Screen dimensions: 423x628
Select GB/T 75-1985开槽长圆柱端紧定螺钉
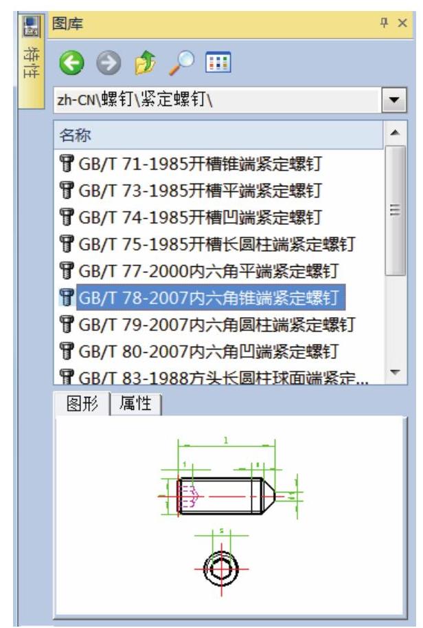(217, 244)
